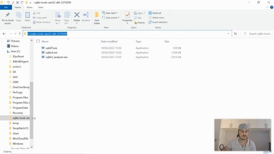
Task: Sort by the Name column
Action: 45,41
